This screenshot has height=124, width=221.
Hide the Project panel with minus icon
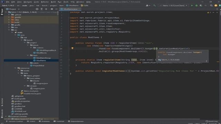coord(56,9)
